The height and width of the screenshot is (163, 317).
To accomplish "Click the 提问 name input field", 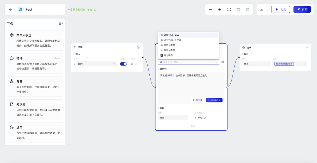I will point(97,64).
